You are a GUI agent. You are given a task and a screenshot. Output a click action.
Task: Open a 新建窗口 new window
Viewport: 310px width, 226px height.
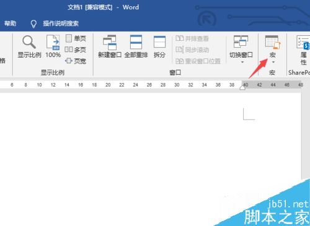pyautogui.click(x=110, y=46)
